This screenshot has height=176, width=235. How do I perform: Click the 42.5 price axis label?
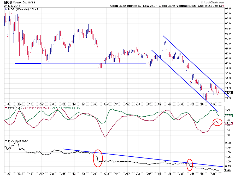pos(228,58)
